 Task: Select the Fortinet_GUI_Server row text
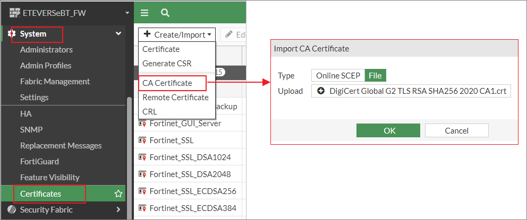(185, 124)
